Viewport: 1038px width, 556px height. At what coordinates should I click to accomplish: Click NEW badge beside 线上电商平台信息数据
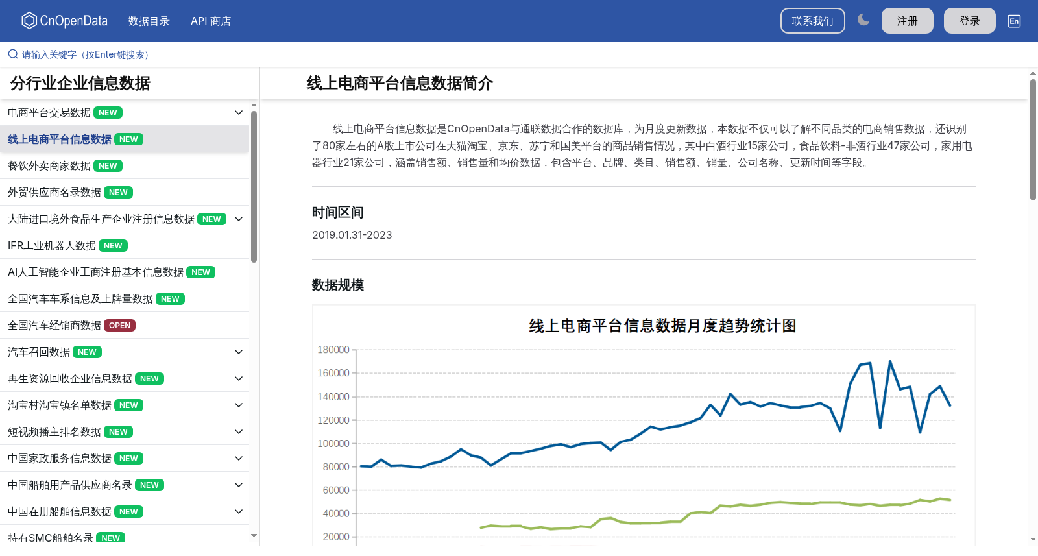click(128, 139)
